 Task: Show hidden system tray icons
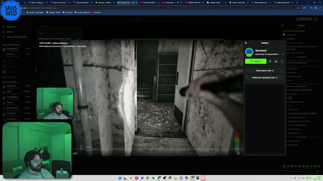[x=291, y=178]
